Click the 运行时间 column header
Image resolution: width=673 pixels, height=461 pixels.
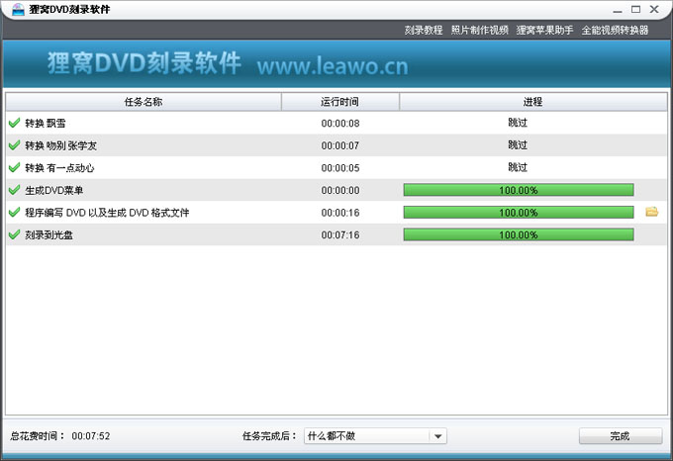click(x=340, y=101)
